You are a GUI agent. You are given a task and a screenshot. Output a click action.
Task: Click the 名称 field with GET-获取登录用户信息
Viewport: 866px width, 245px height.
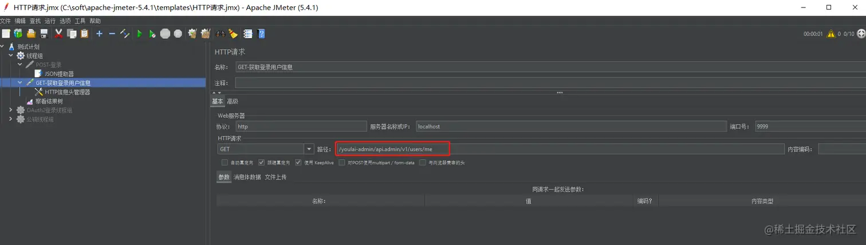pos(550,67)
